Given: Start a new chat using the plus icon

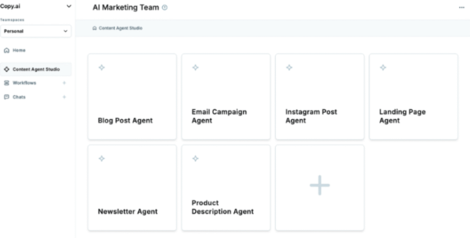Looking at the screenshot, I should (x=64, y=97).
